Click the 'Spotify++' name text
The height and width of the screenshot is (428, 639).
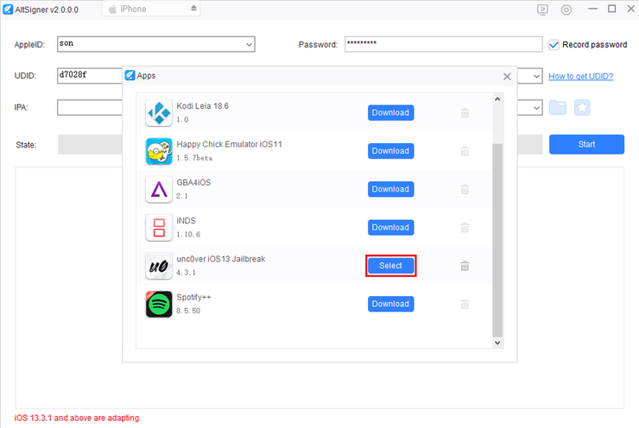point(193,298)
